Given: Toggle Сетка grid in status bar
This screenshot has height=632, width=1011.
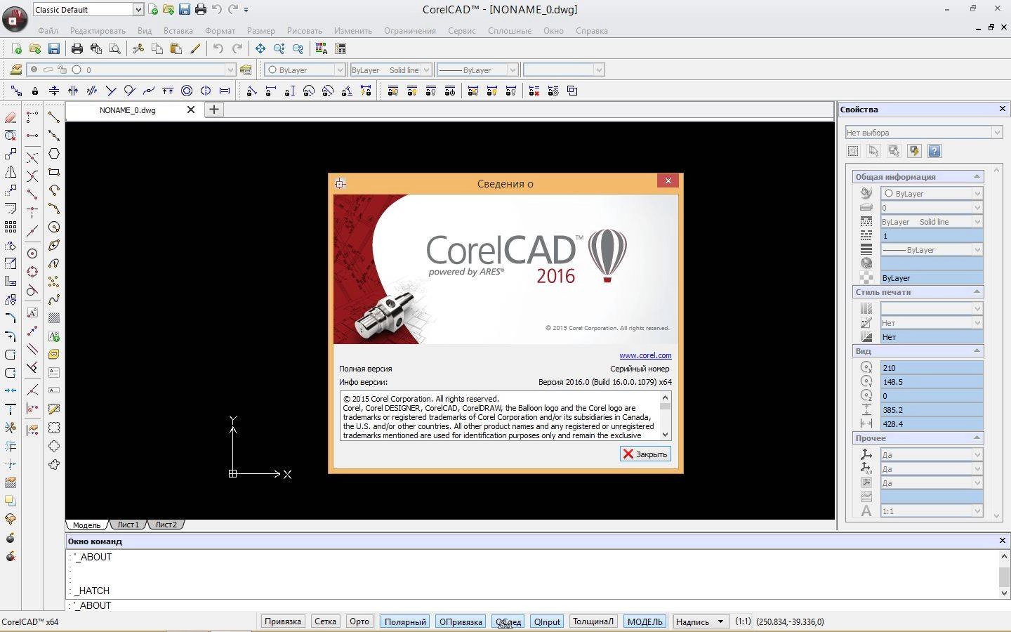Looking at the screenshot, I should click(325, 621).
